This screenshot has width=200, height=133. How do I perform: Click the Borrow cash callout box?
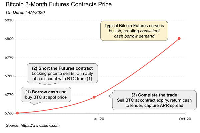46,94
